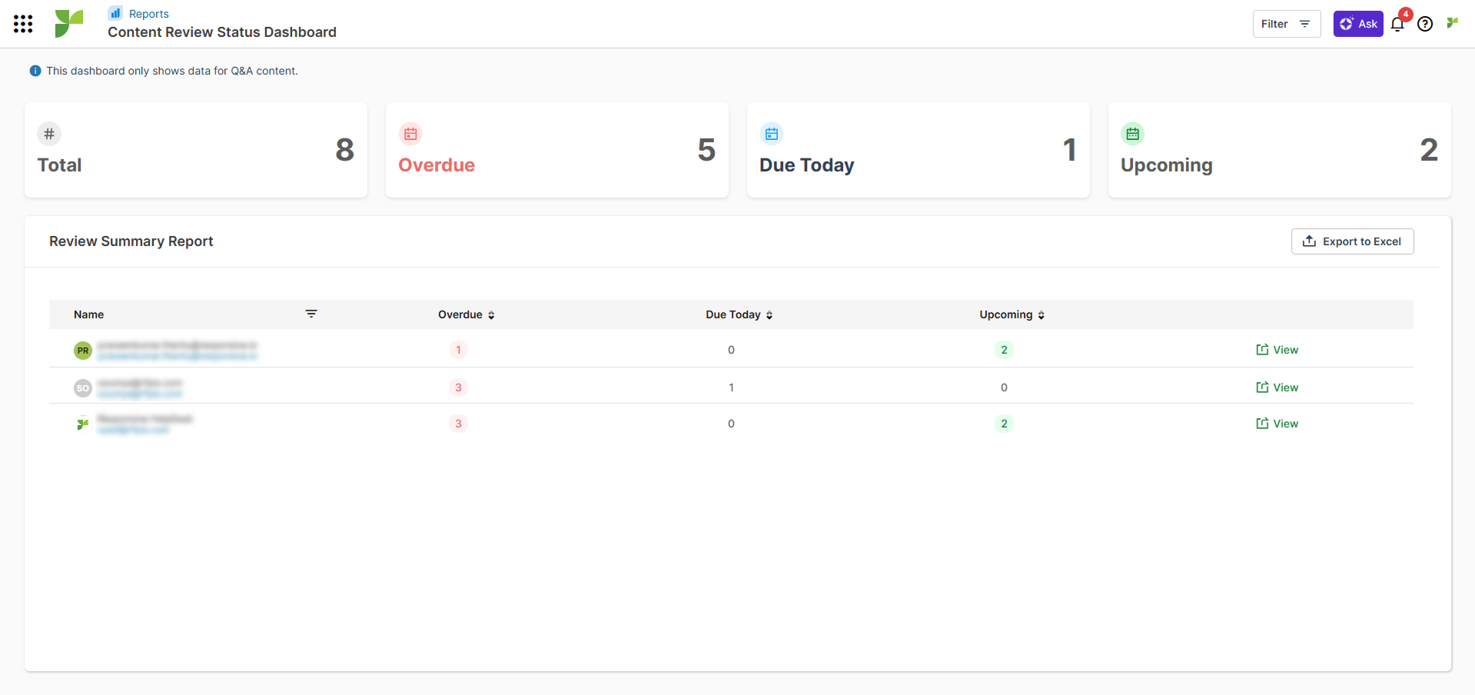Image resolution: width=1475 pixels, height=695 pixels.
Task: Open the apps grid launcher
Action: pyautogui.click(x=23, y=24)
